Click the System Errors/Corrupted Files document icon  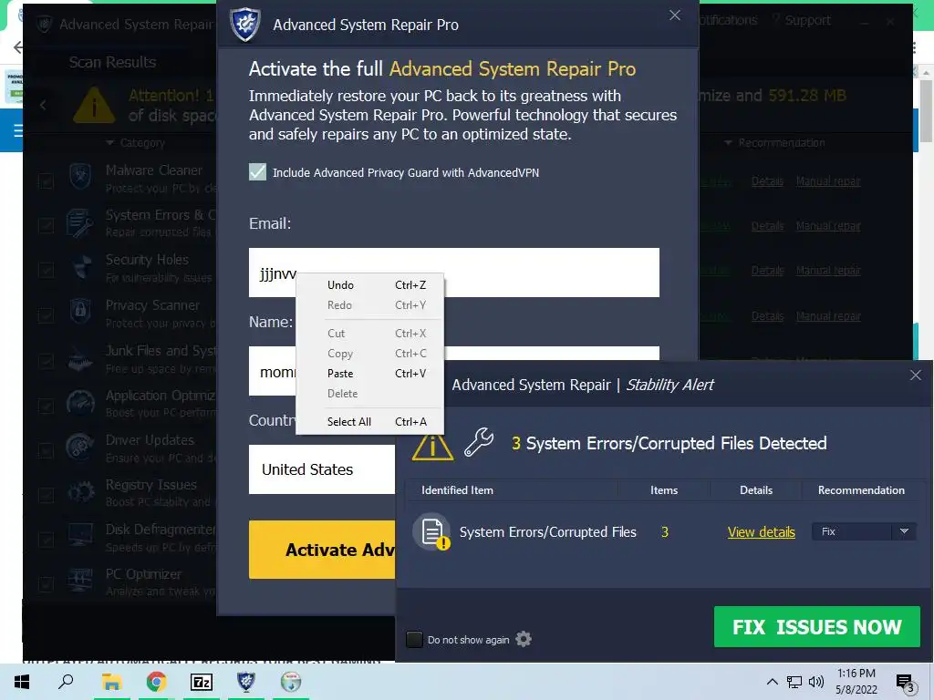point(432,531)
